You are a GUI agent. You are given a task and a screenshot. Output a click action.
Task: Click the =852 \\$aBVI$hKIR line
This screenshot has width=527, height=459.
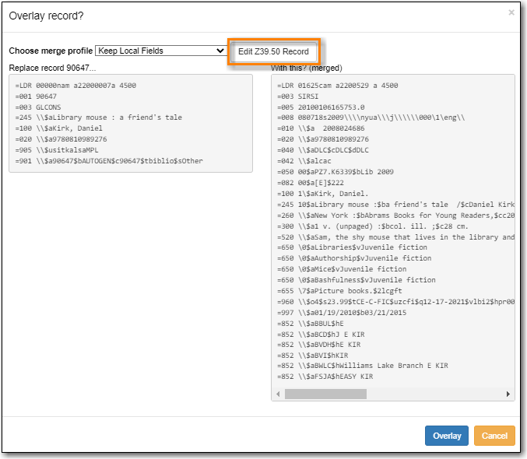312,356
